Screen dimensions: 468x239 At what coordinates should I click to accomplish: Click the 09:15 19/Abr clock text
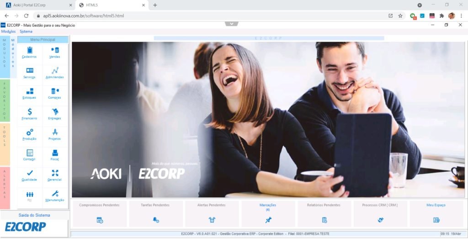[x=451, y=234]
